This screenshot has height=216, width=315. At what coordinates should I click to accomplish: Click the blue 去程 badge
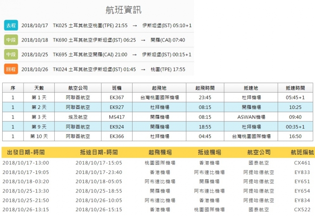(x=11, y=25)
